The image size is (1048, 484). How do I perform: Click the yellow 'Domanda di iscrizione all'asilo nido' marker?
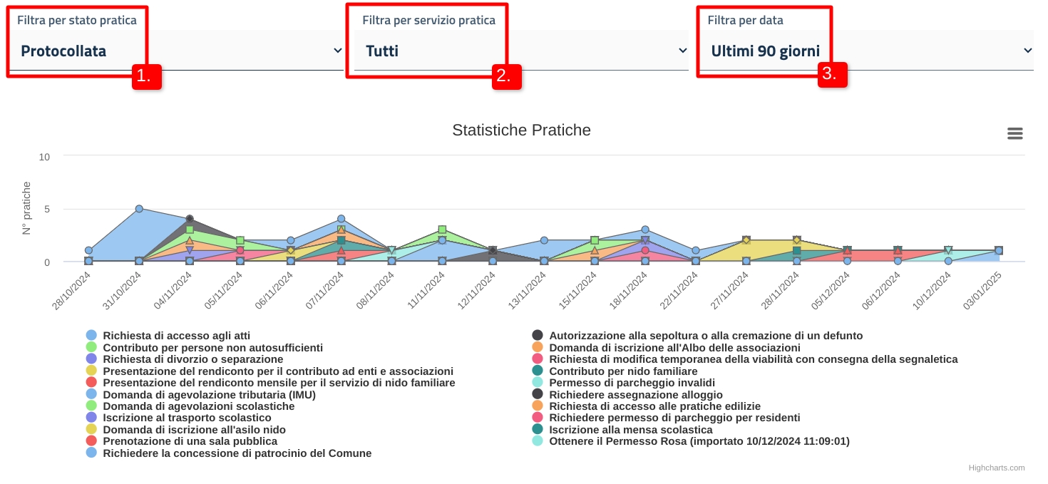pyautogui.click(x=91, y=430)
